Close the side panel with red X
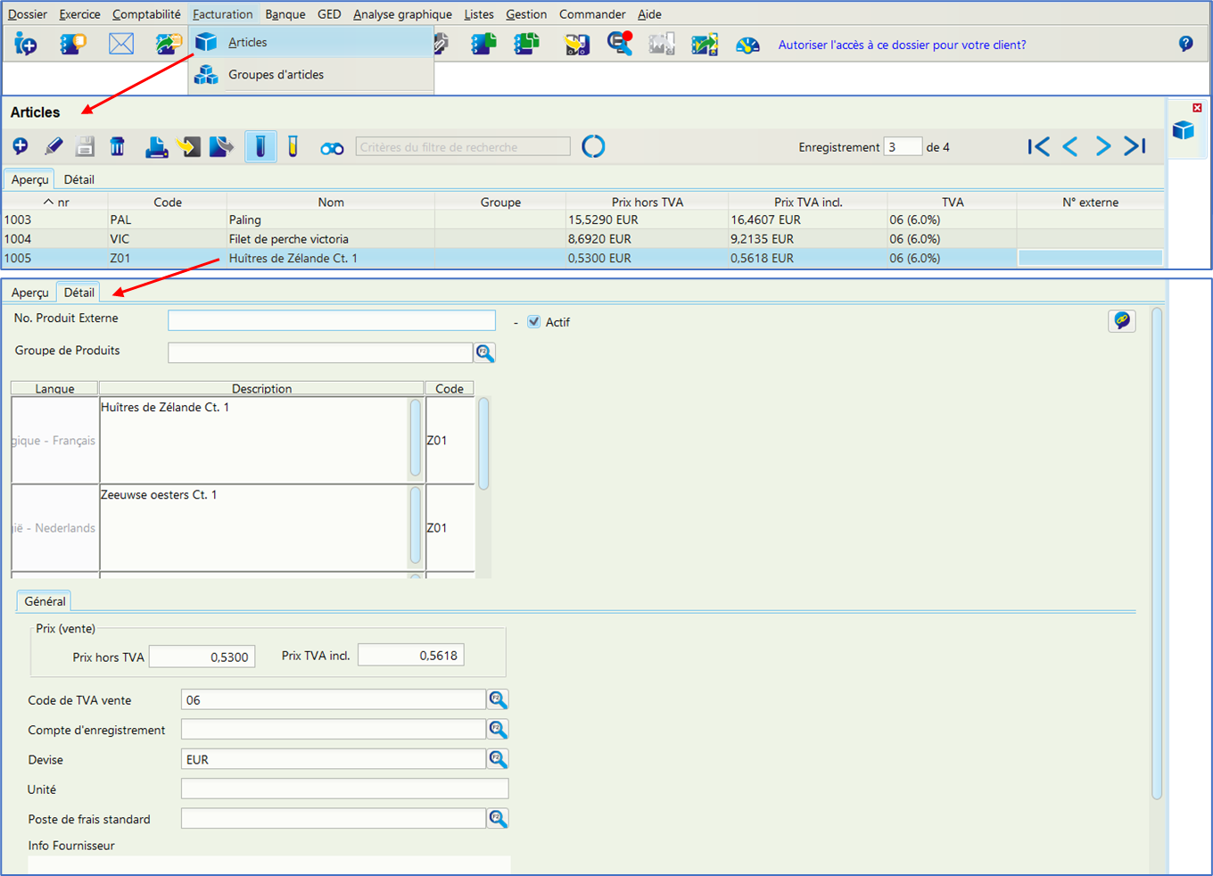This screenshot has width=1213, height=876. point(1197,108)
